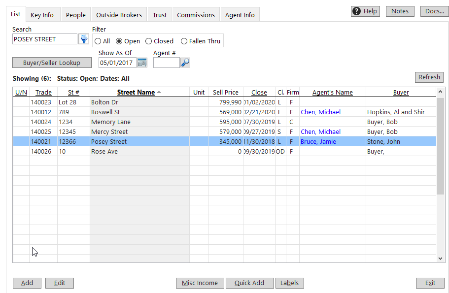Select the Closed status filter
The image size is (449, 293).
(x=149, y=41)
